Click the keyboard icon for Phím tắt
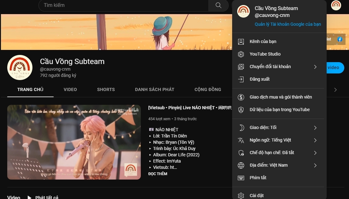Screen dimensions: 349x199 pyautogui.click(x=241, y=178)
